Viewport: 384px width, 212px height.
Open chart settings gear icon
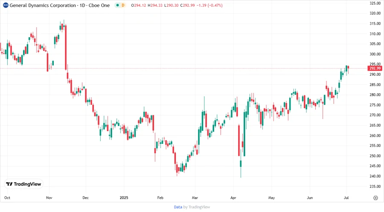point(375,198)
